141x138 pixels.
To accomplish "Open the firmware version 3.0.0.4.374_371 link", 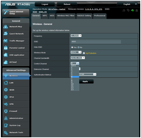I will (94, 9).
